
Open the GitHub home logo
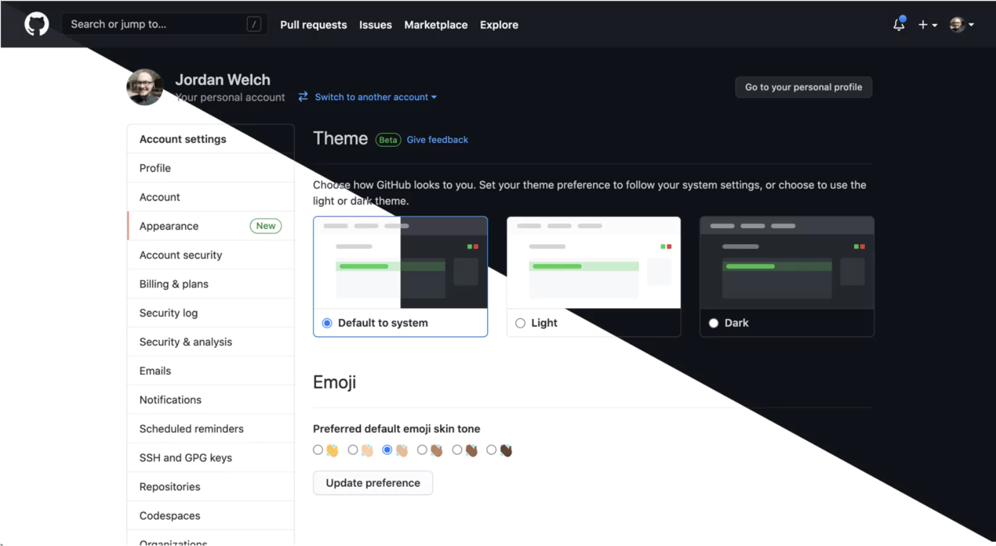[37, 25]
